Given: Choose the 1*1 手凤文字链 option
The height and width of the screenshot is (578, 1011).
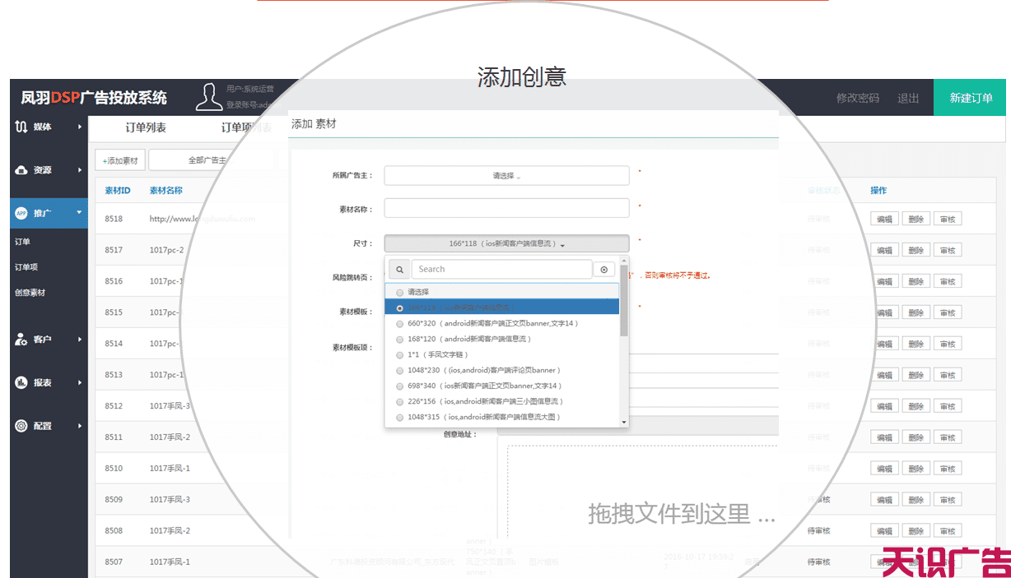Looking at the screenshot, I should tap(502, 354).
